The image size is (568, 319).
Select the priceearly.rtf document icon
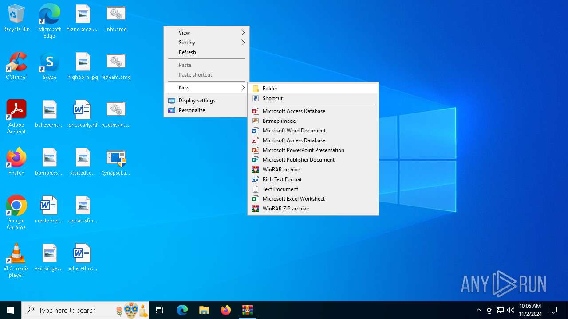click(x=83, y=114)
